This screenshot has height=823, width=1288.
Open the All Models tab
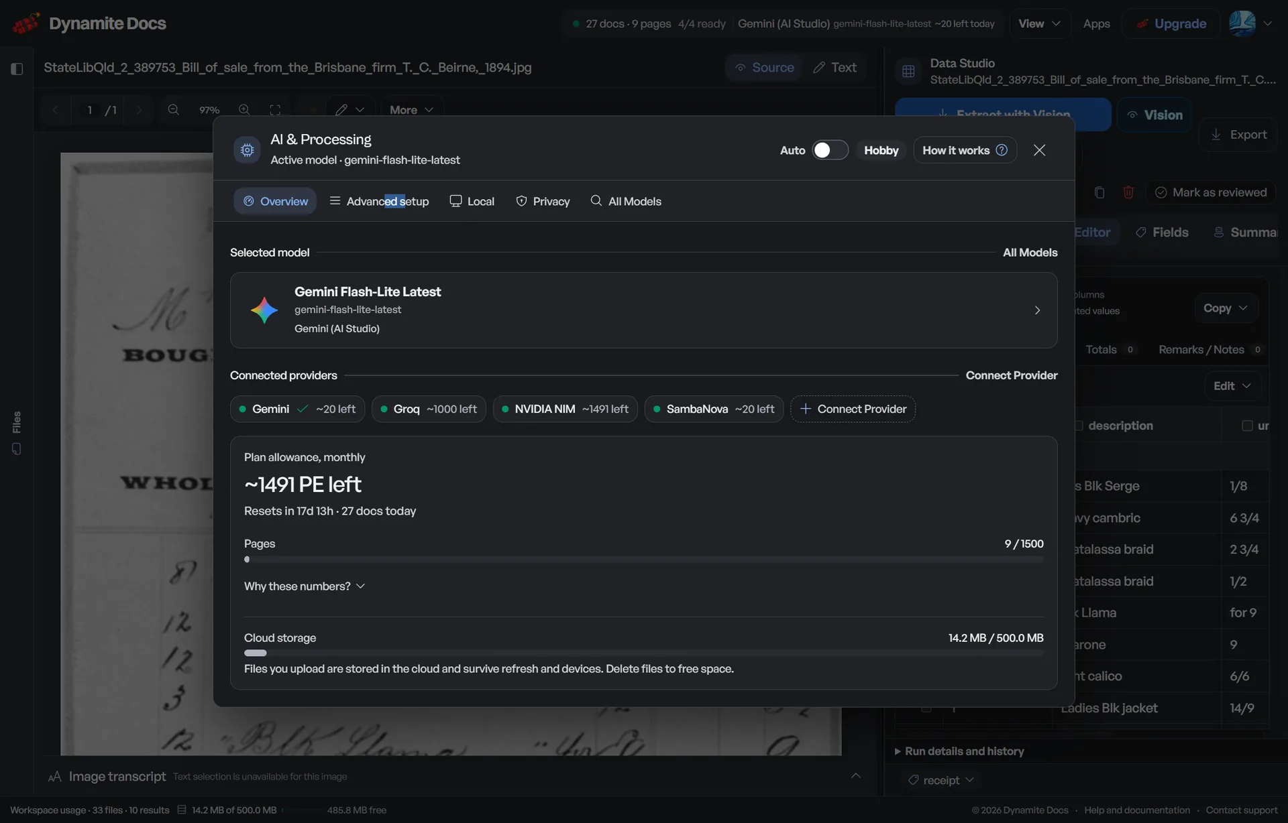click(x=625, y=201)
